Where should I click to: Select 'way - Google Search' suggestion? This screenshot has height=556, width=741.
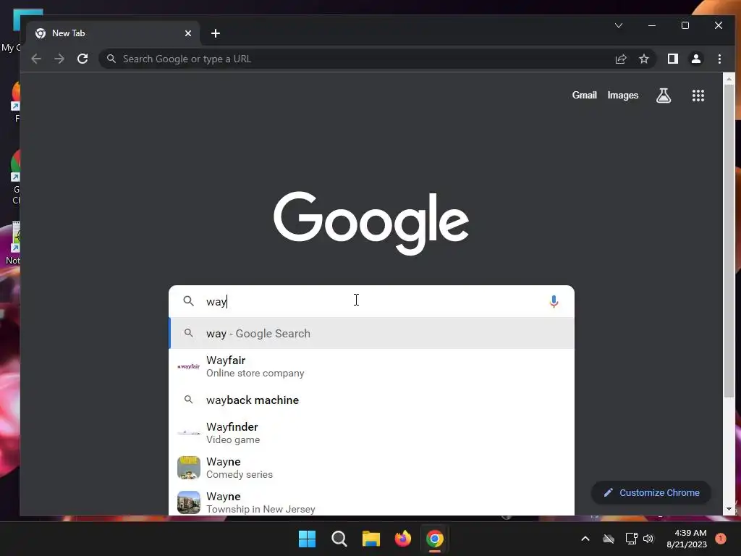click(x=371, y=333)
